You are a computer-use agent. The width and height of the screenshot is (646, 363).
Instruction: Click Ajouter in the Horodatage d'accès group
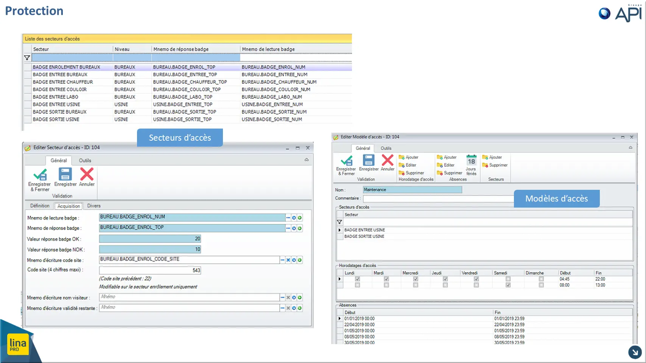click(408, 157)
